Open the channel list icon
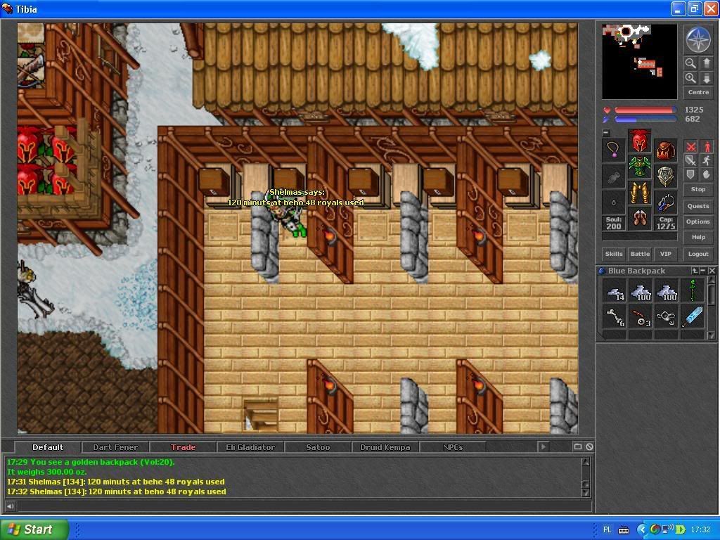This screenshot has height=540, width=720. 578,446
